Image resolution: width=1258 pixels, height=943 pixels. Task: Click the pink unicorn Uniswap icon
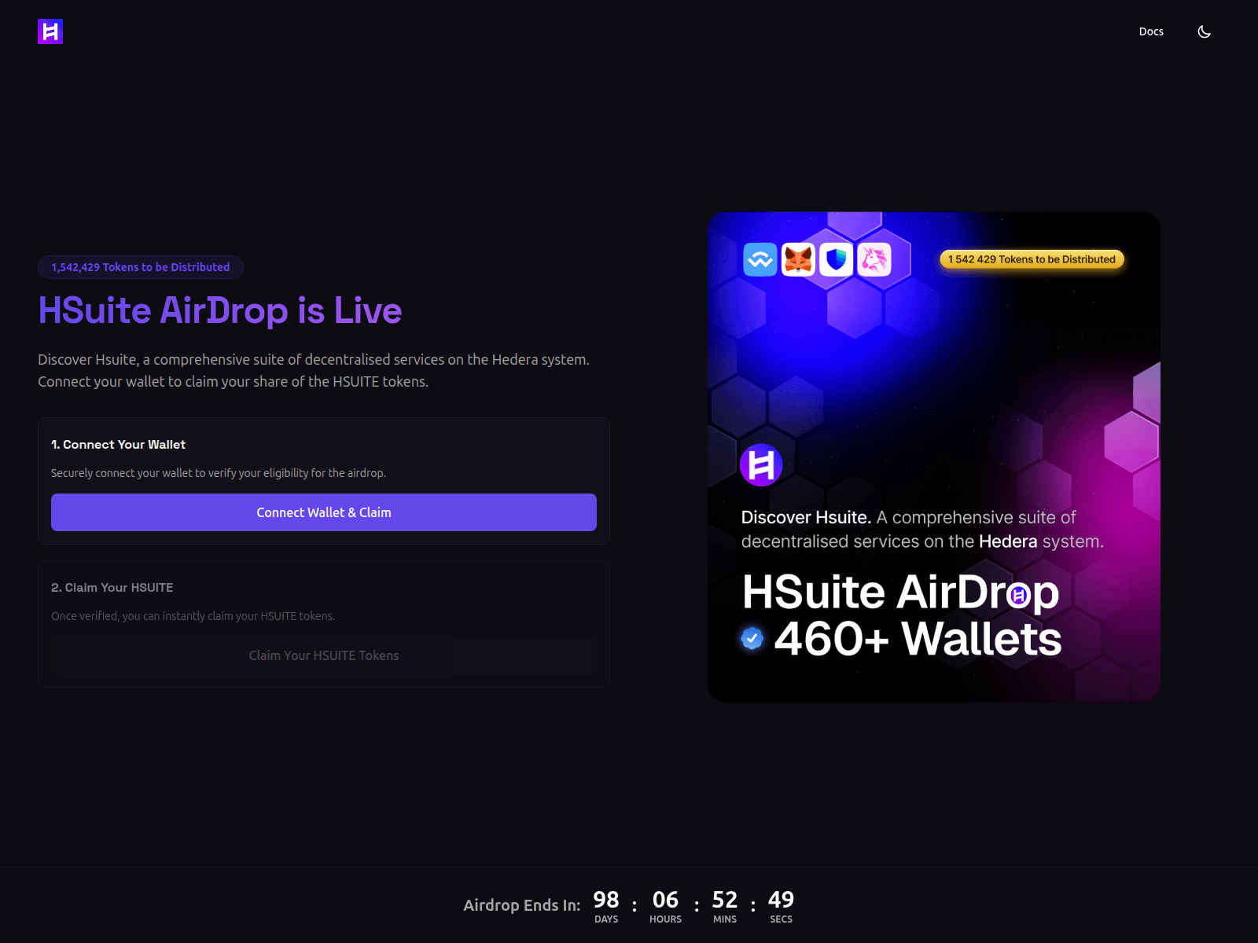click(874, 259)
